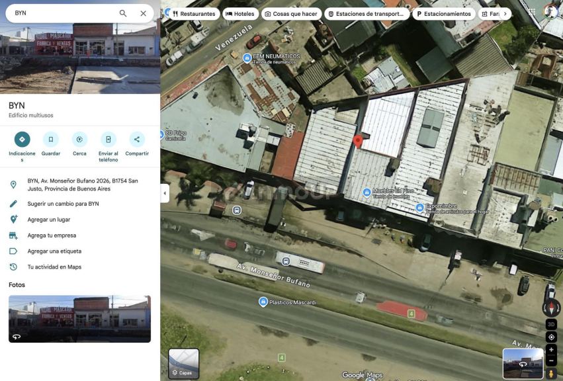
Task: Click bus stop icon near sidewalk
Action: coord(236,210)
